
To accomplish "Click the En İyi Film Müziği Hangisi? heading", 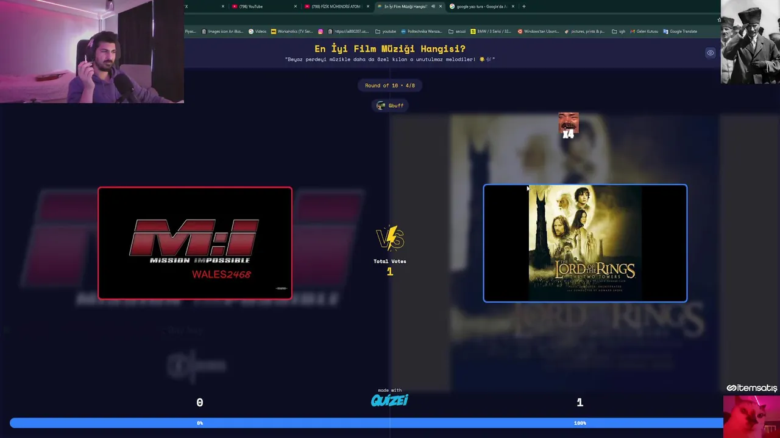I will (x=390, y=49).
